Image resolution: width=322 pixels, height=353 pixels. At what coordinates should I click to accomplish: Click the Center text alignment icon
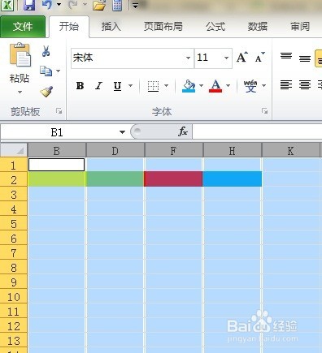tap(305, 85)
